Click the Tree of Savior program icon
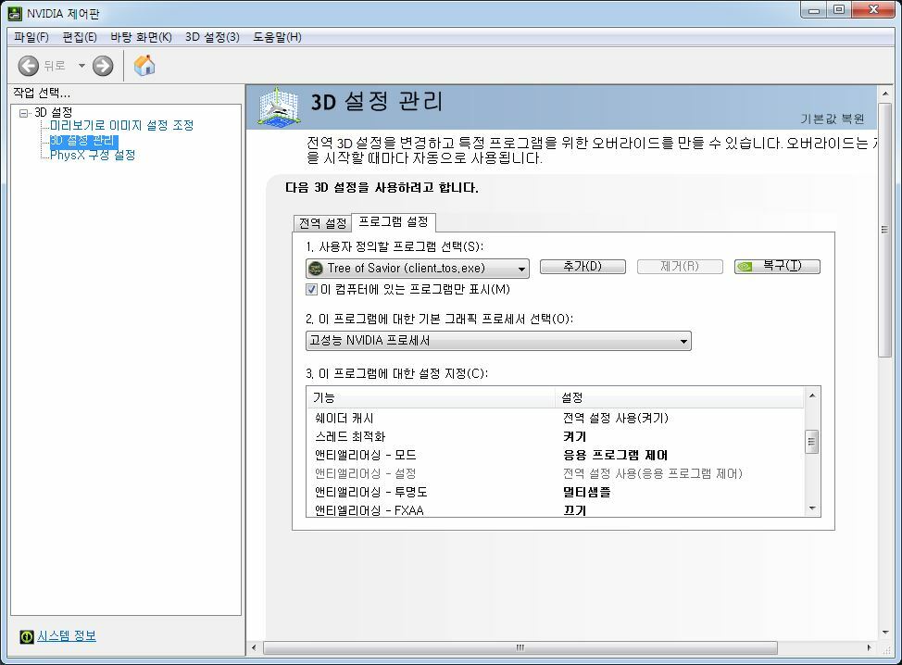 coord(316,268)
